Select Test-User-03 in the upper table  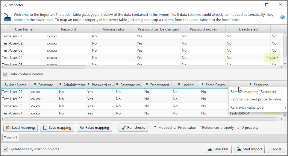(12, 51)
